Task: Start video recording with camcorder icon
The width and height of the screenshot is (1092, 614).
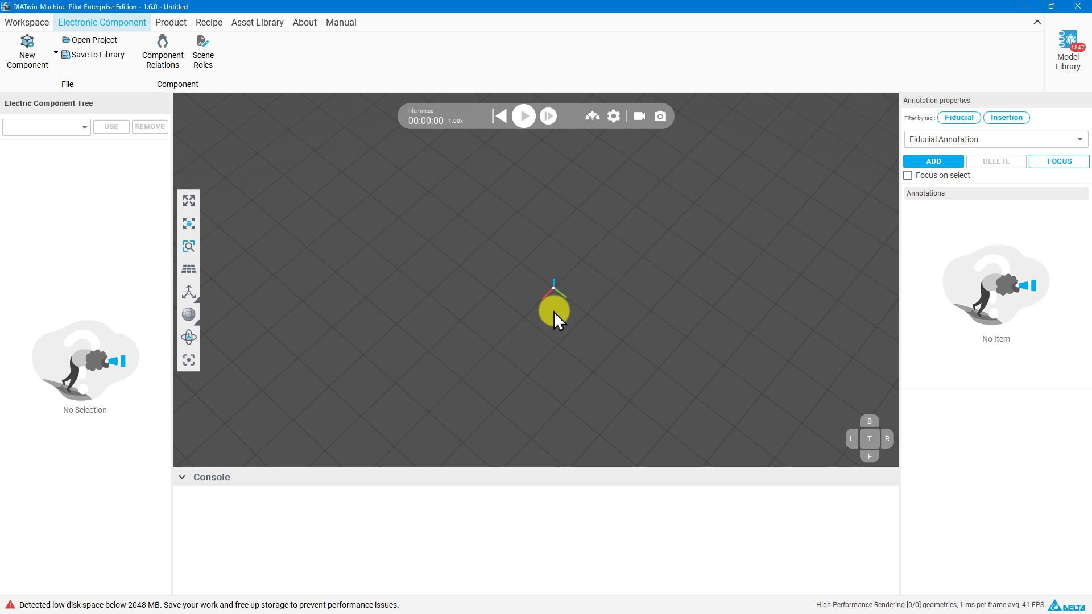Action: [x=639, y=116]
